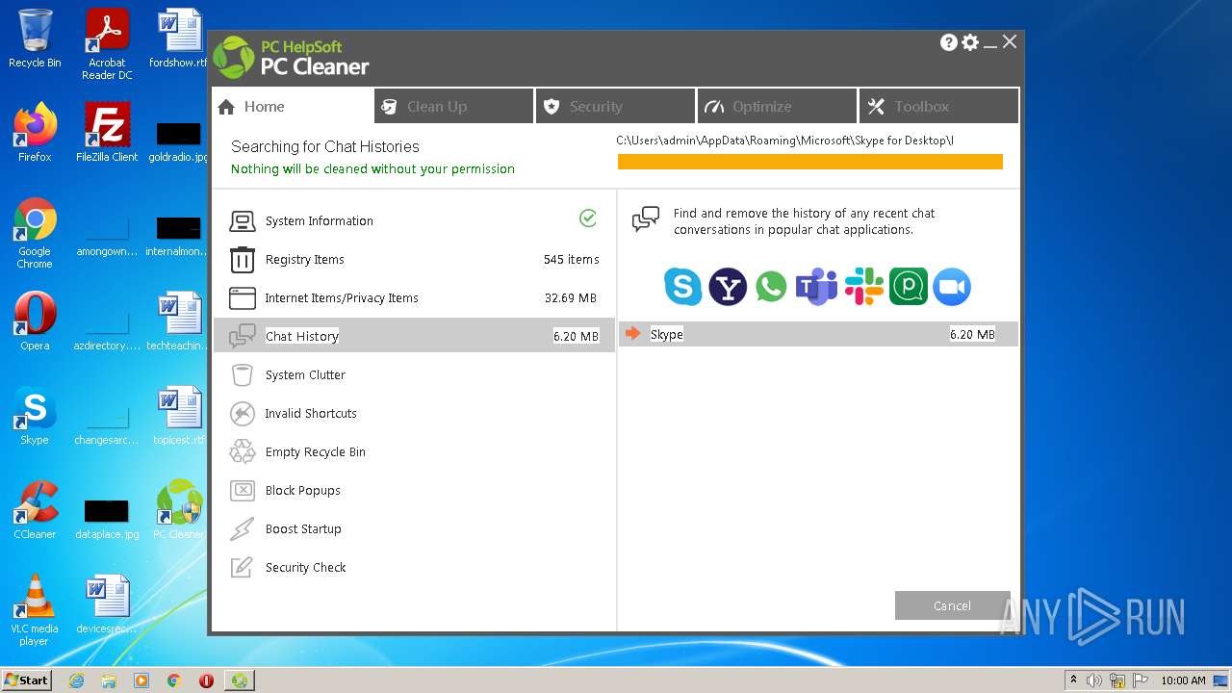Click the Invalid Shortcuts icon

[242, 414]
